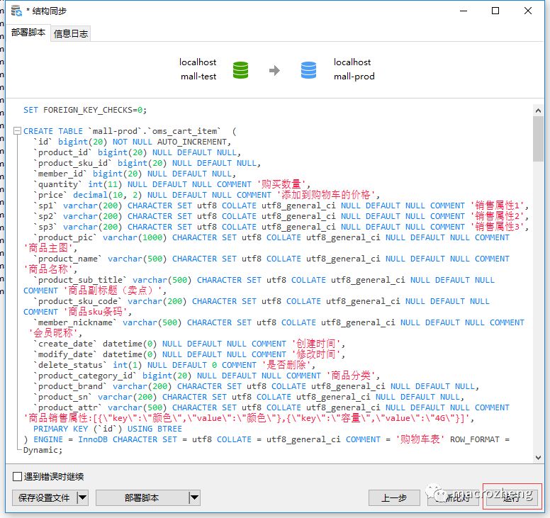
Task: Click the `modify_date` datetime(0) line
Action: 189,354
